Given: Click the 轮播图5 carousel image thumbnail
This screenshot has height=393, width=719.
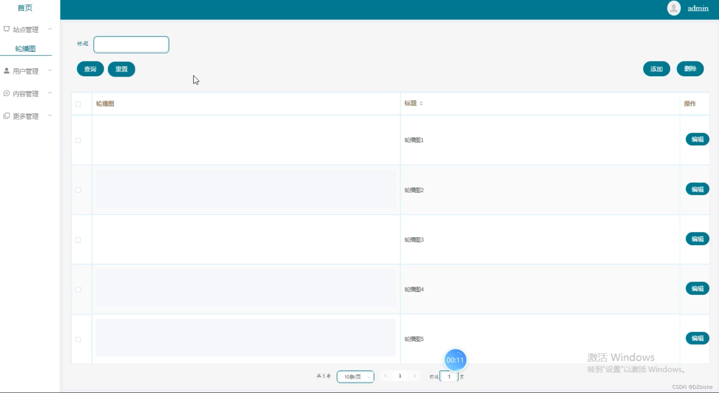Looking at the screenshot, I should point(246,338).
